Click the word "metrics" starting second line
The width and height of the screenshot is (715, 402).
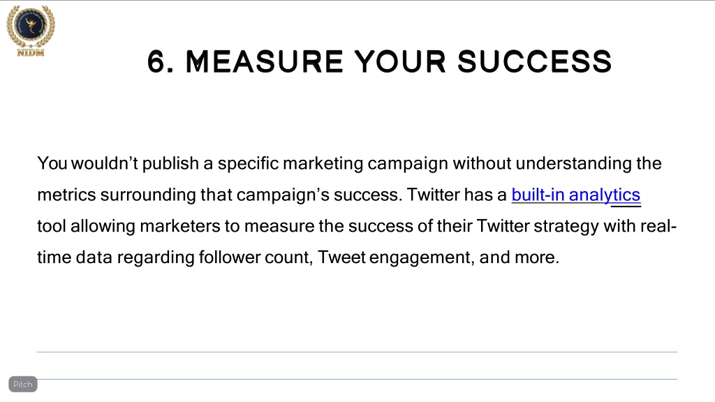click(x=66, y=195)
